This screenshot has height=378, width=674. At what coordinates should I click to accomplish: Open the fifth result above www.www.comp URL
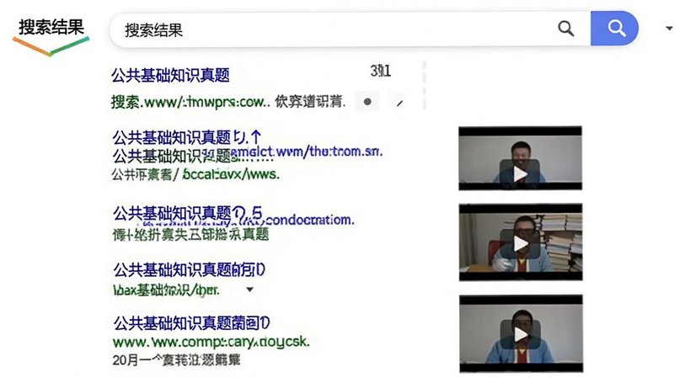pyautogui.click(x=192, y=323)
